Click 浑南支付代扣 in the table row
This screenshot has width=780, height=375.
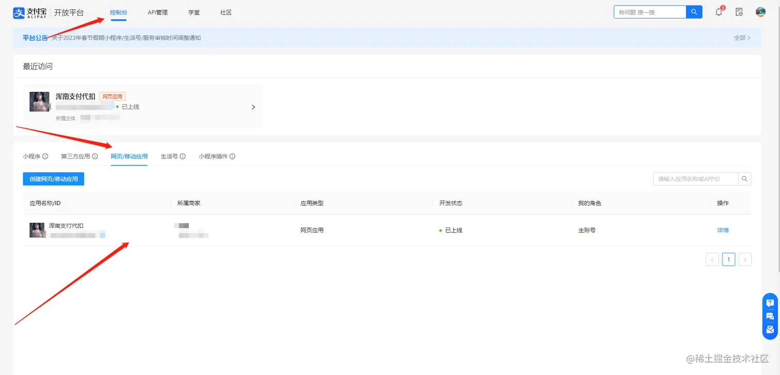tap(66, 226)
